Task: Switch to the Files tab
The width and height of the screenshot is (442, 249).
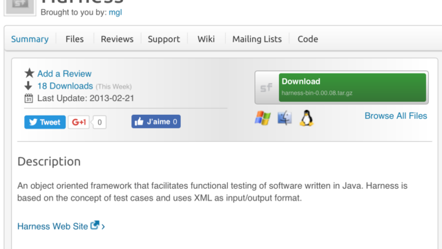Action: 75,39
